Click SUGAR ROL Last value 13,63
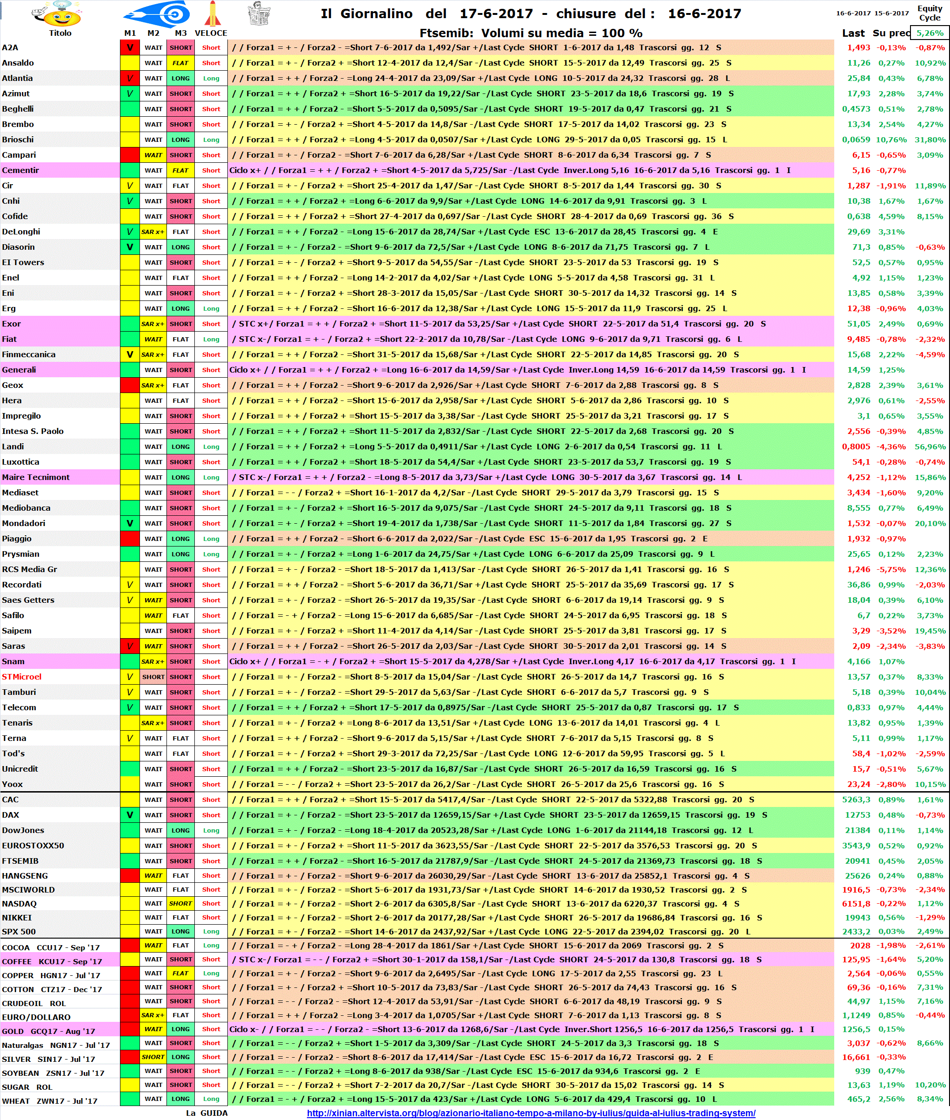This screenshot has width=950, height=1120. 858,1085
